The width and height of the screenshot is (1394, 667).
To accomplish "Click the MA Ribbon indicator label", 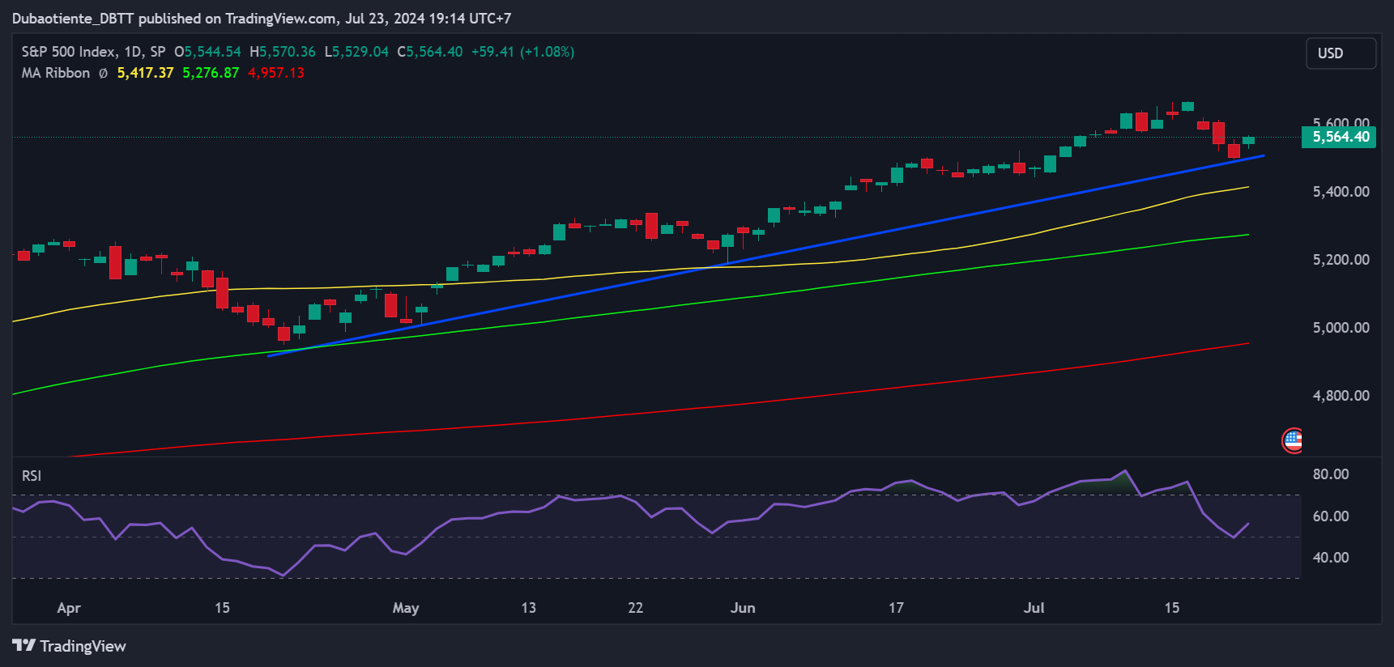I will click(56, 73).
